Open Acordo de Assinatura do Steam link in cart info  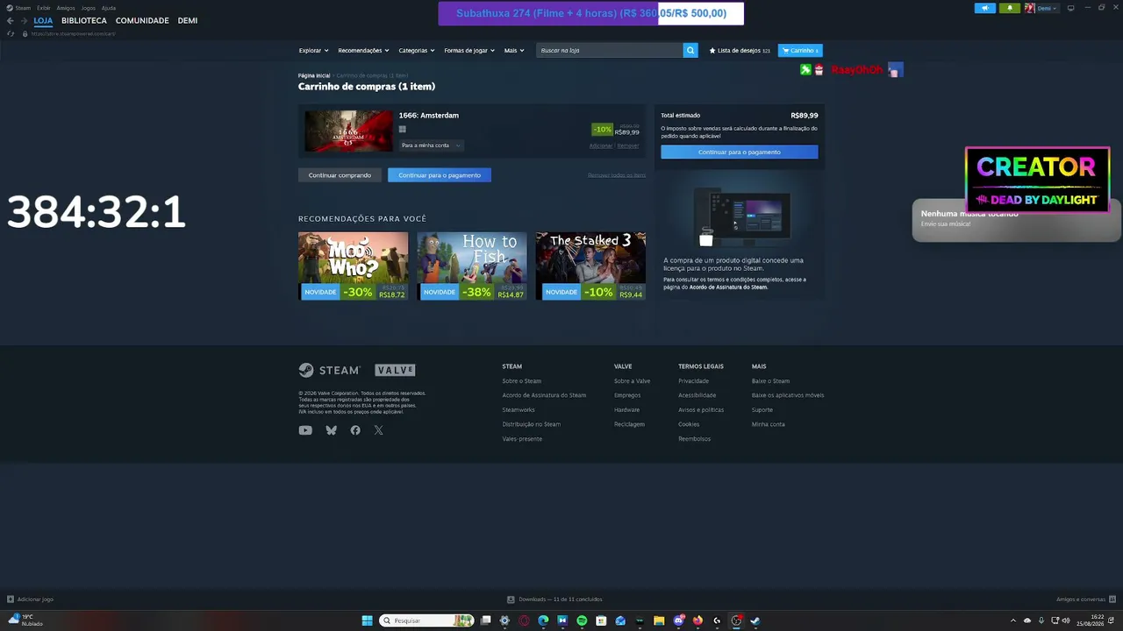728,287
